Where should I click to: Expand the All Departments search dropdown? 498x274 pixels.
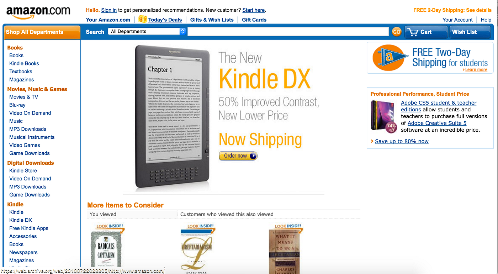[147, 31]
